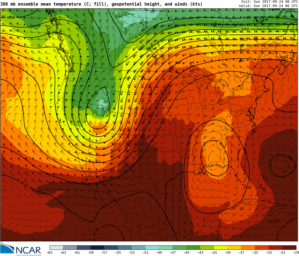Pick the maroon -31 to -29 colorbar swatch
Screen dimensions: 299x256
click(x=289, y=247)
